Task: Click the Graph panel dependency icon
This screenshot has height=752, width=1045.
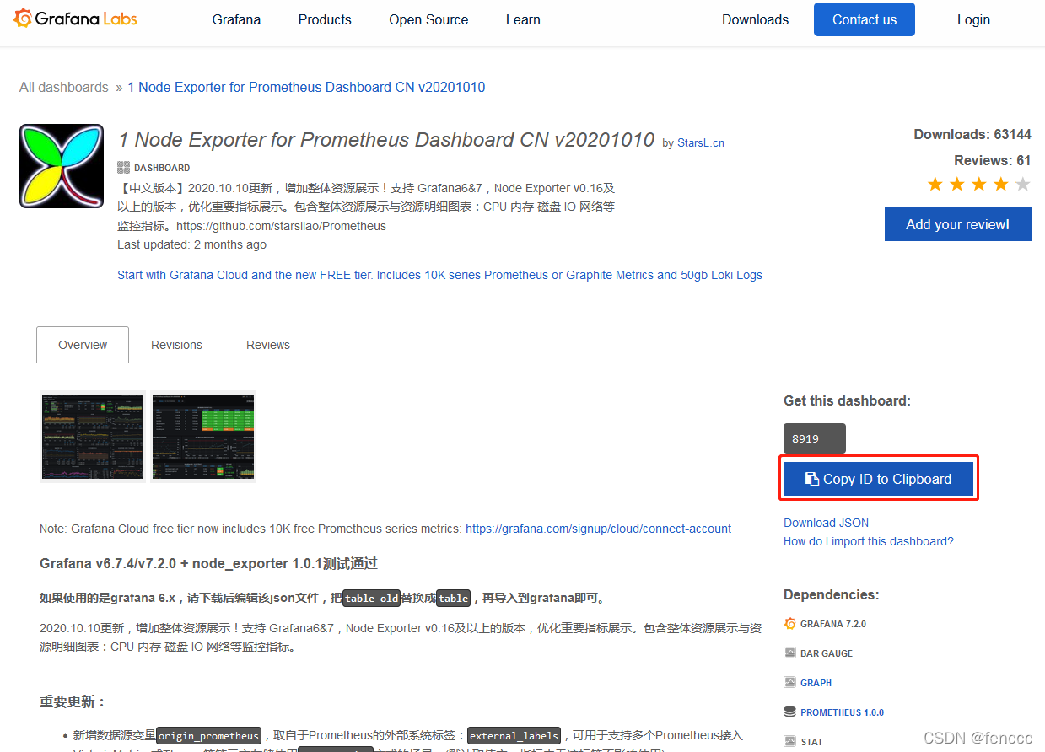Action: [x=789, y=683]
